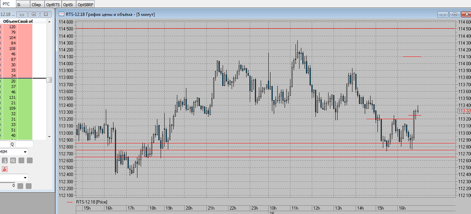
Task: Select the best bid row with volume 20
Action: pyautogui.click(x=16, y=81)
